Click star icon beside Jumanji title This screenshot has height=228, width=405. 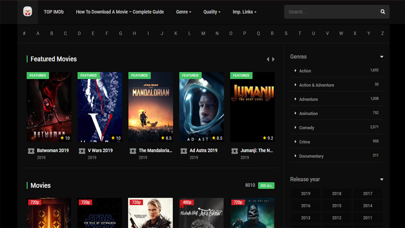235,151
